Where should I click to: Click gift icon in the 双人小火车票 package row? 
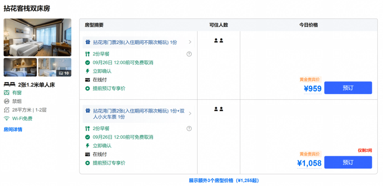click(x=88, y=111)
